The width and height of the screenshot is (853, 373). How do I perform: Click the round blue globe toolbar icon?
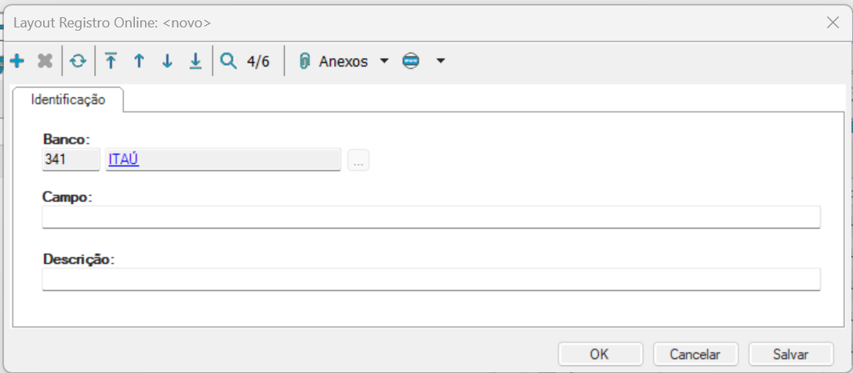412,61
